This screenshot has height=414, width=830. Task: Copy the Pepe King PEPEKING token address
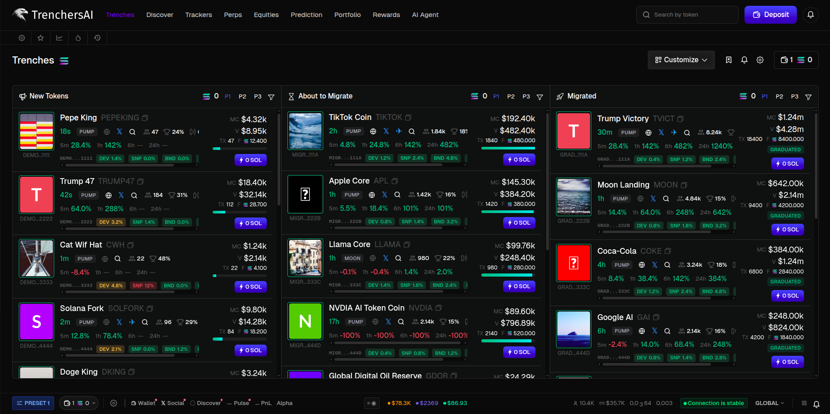coord(145,118)
